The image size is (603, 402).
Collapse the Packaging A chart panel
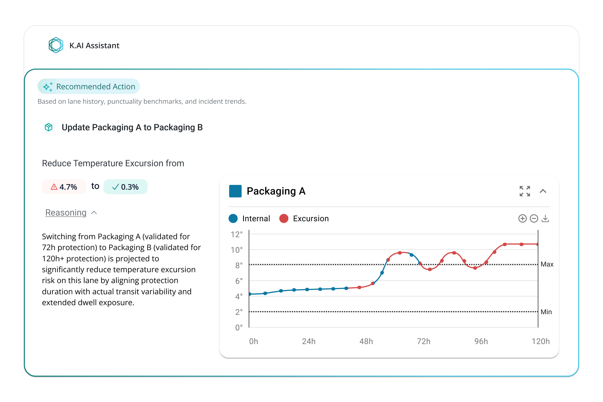[543, 191]
